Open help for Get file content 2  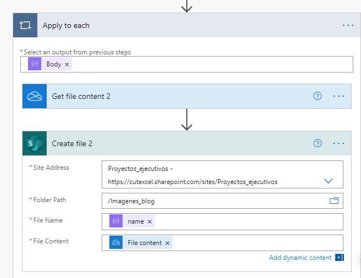point(318,96)
